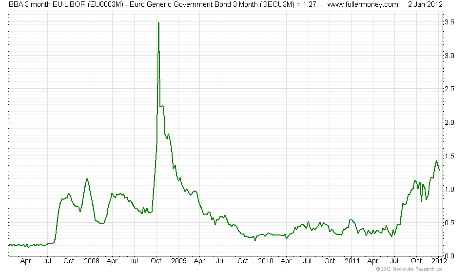Click the Oct label just before 2008
Screen dimensions: 468x273
point(69,261)
